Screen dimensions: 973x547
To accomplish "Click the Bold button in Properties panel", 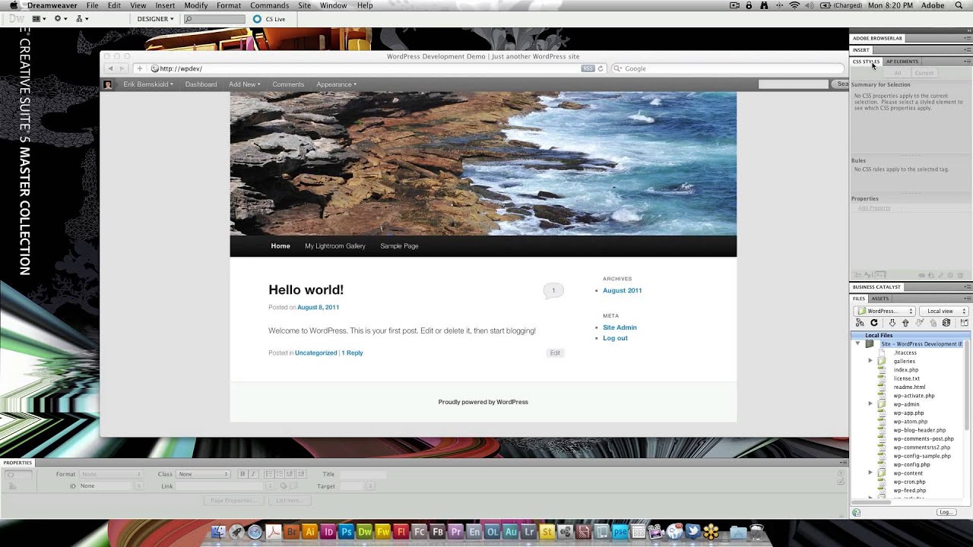I will (x=242, y=474).
